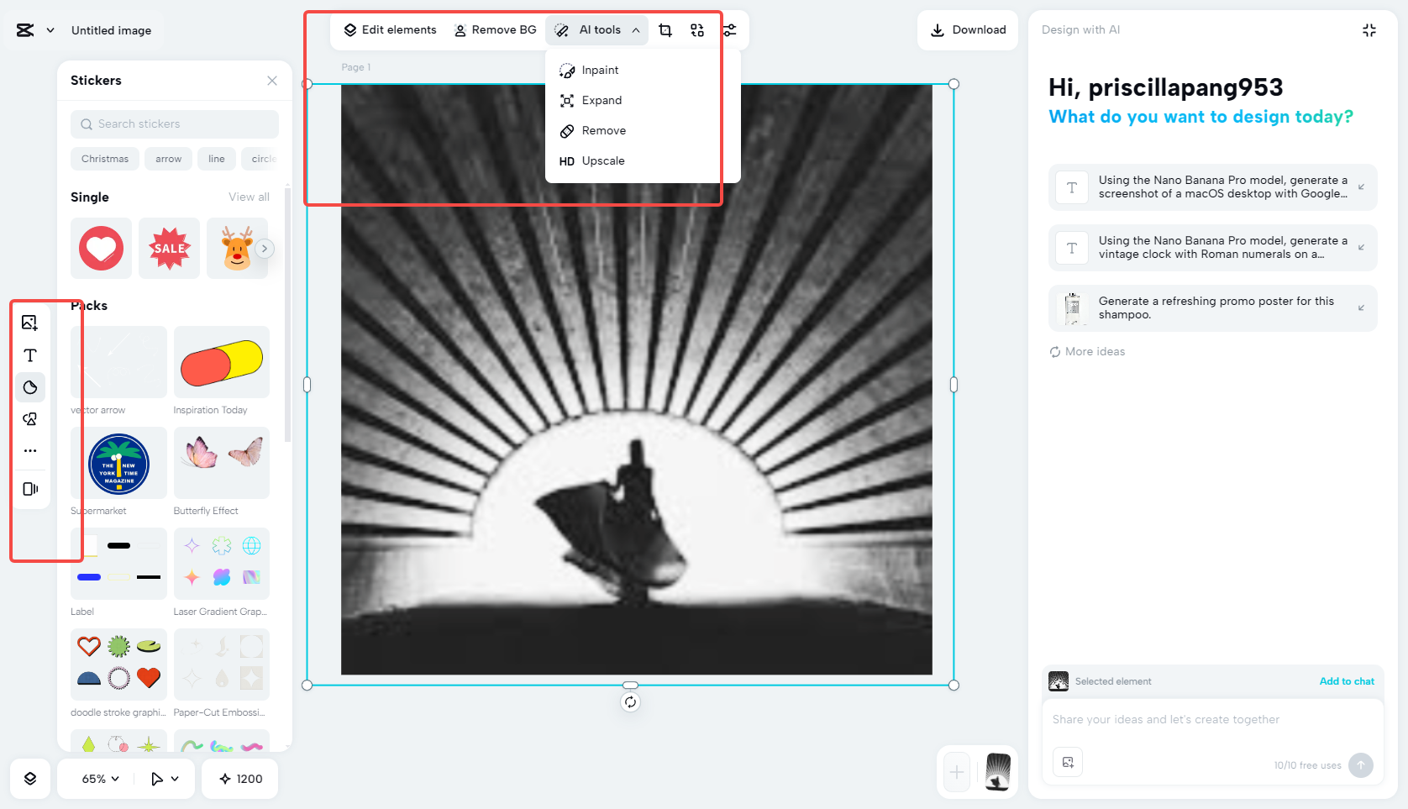Select the Stickers tool in the sidebar
The width and height of the screenshot is (1408, 809).
30,387
